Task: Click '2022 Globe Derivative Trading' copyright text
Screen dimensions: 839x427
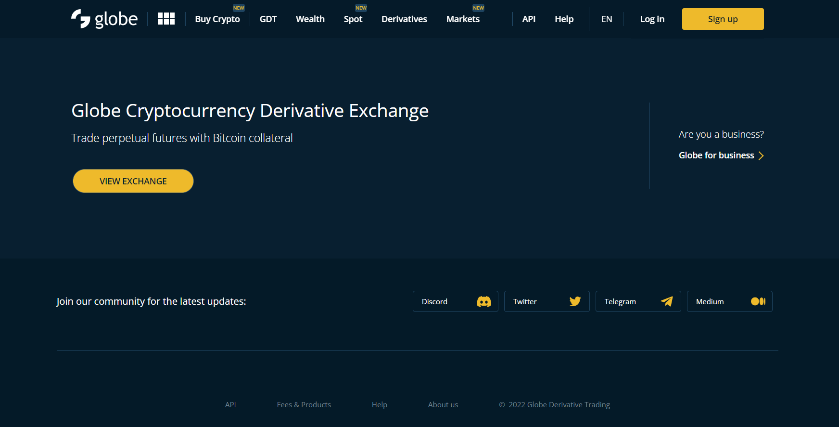Action: (559, 405)
